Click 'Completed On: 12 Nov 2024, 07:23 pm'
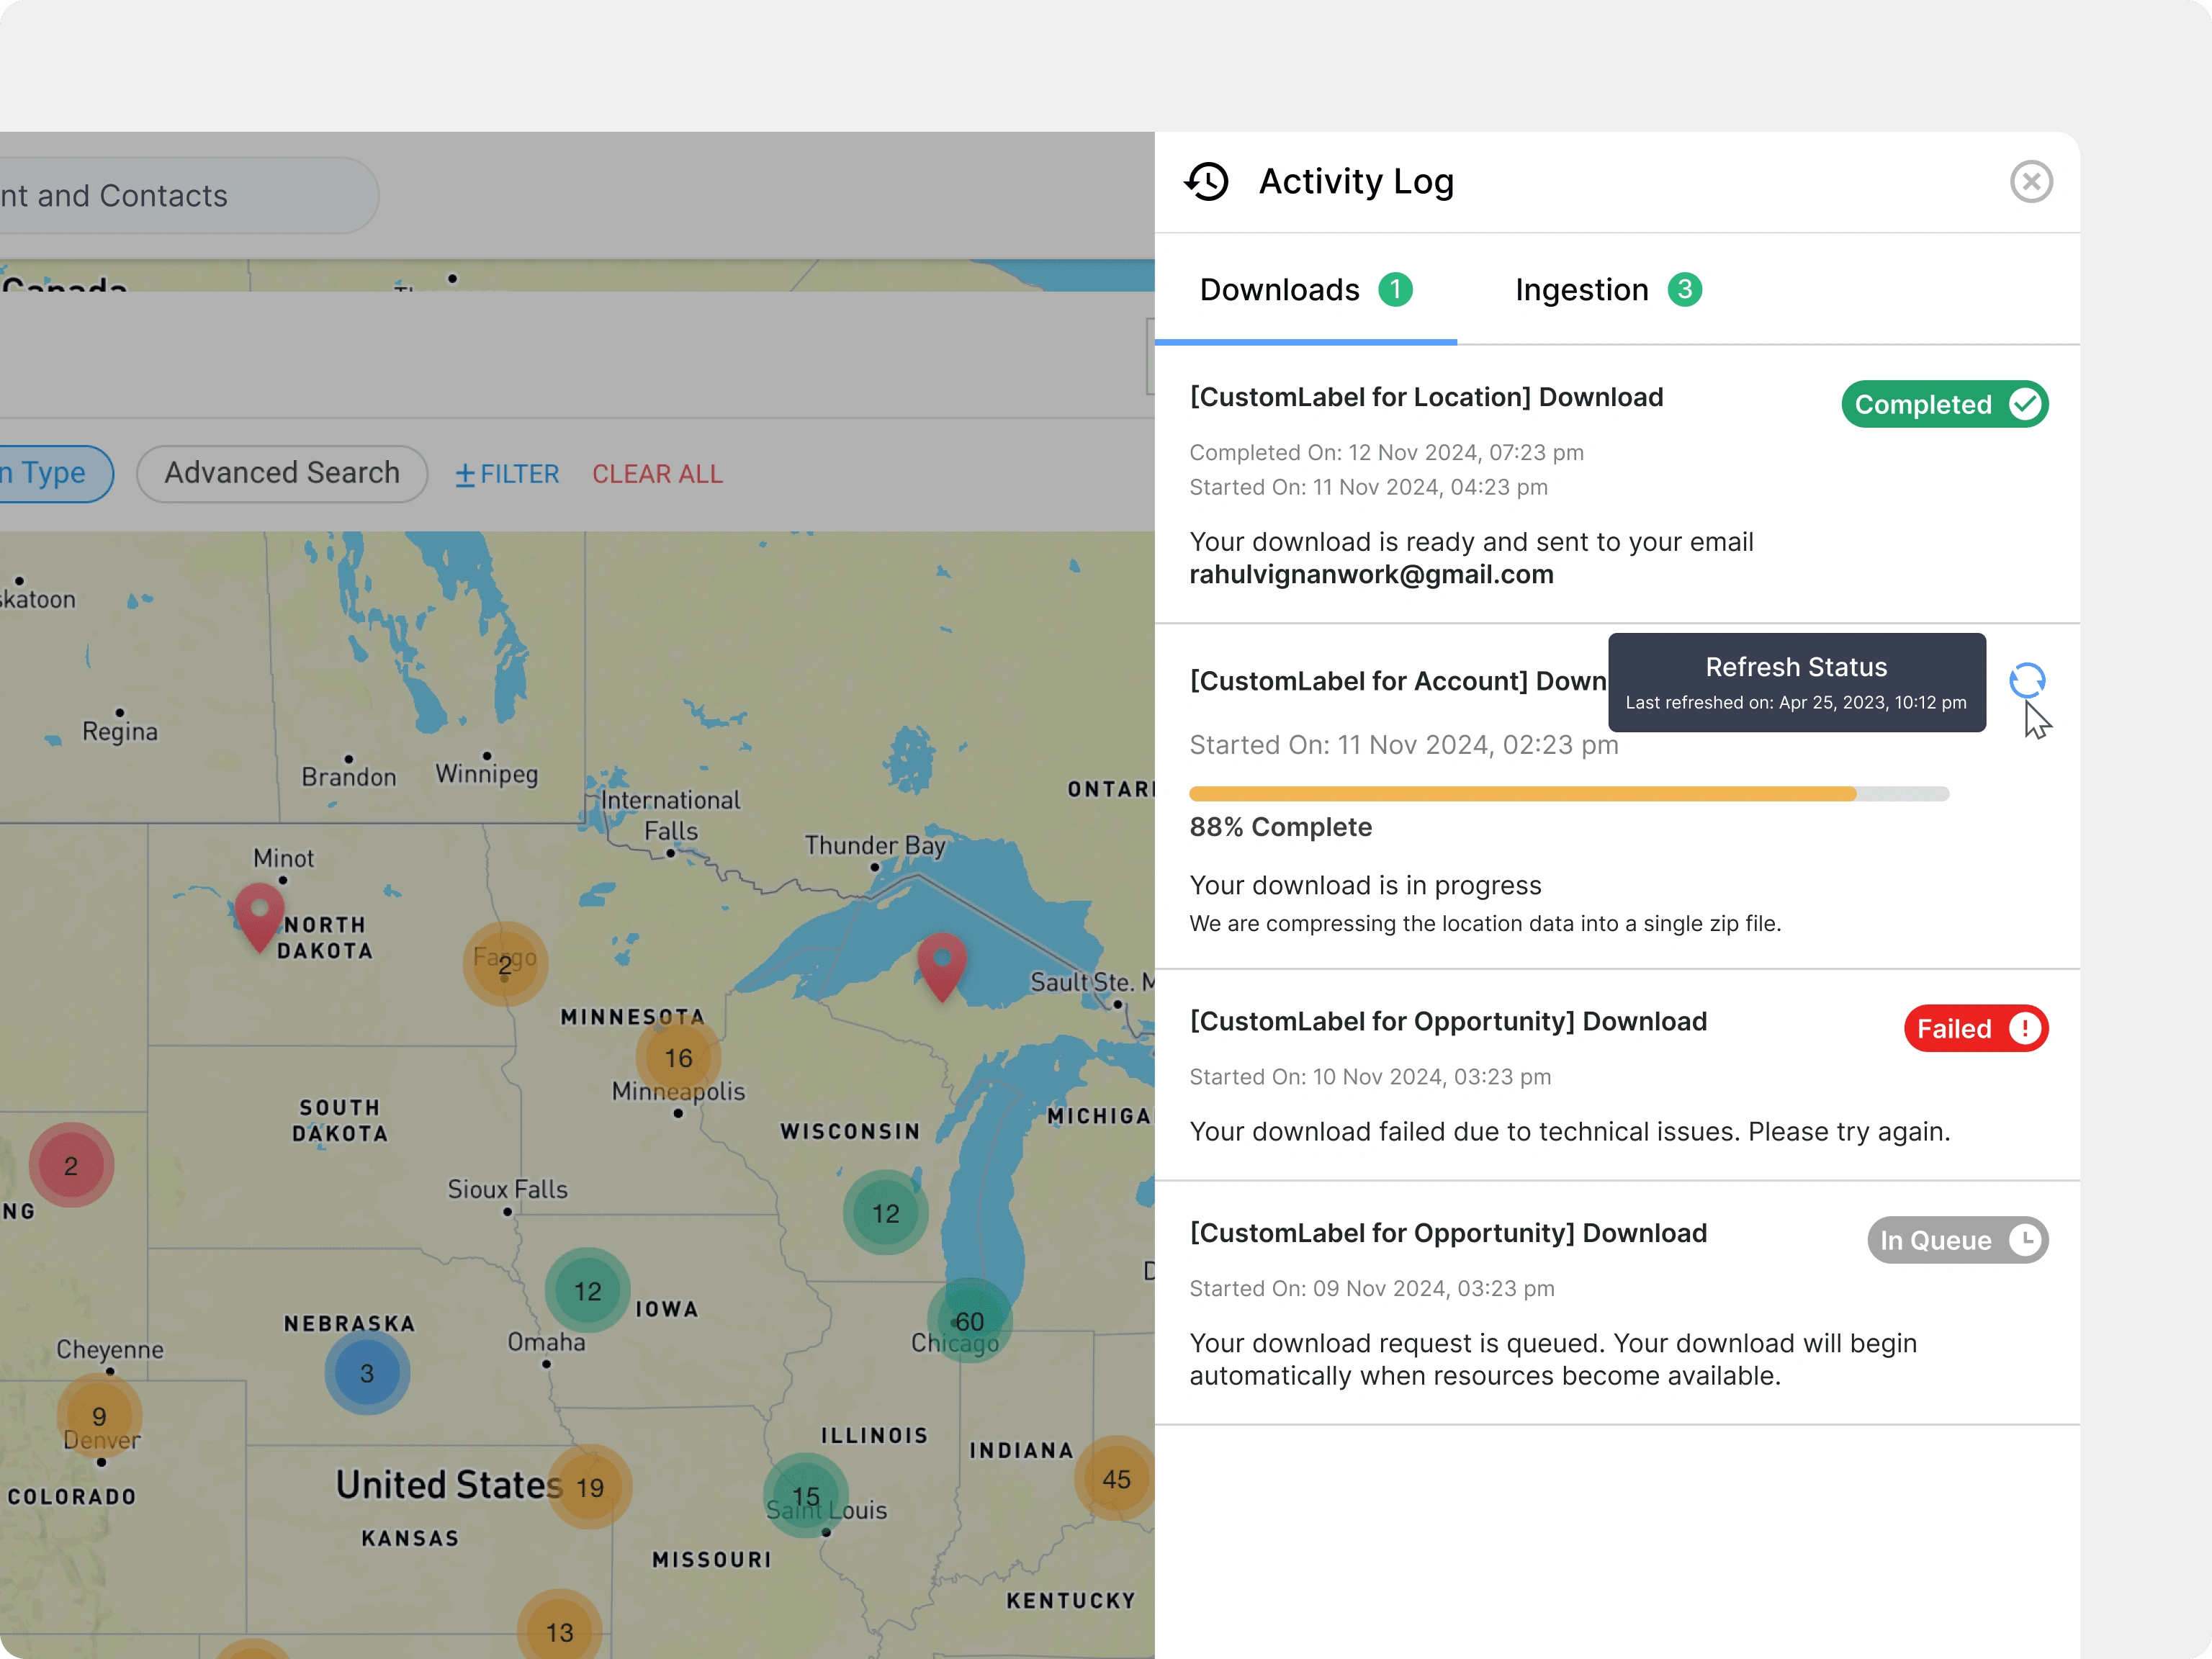Viewport: 2212px width, 1659px height. [1386, 453]
